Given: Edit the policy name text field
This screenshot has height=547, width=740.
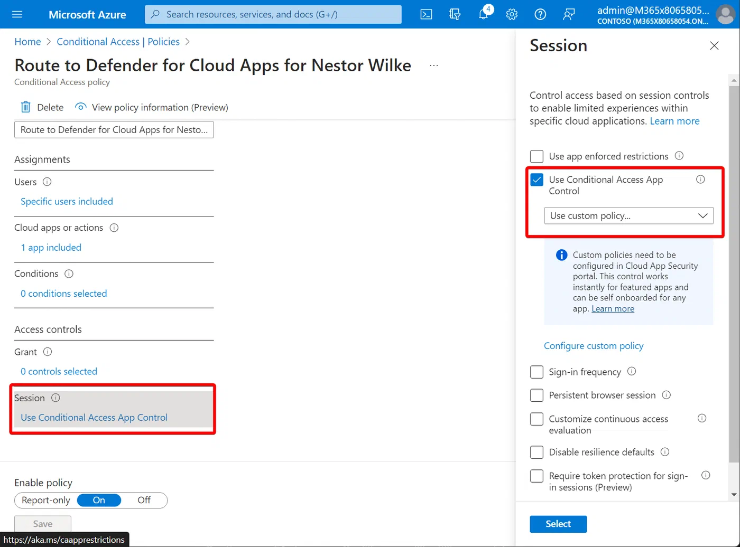Looking at the screenshot, I should click(x=114, y=130).
